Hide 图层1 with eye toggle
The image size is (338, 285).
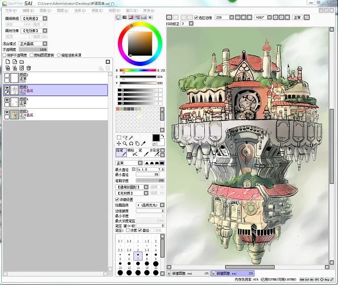point(7,88)
